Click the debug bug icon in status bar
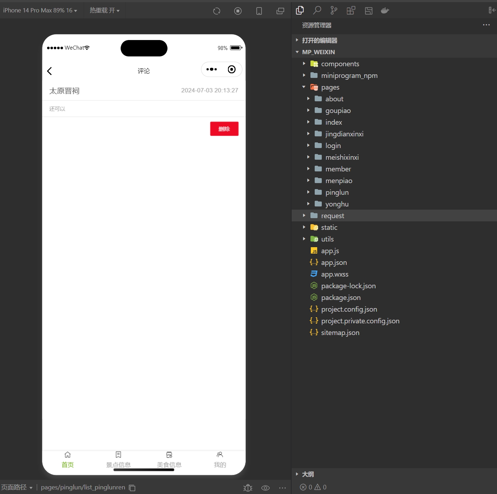 click(248, 488)
